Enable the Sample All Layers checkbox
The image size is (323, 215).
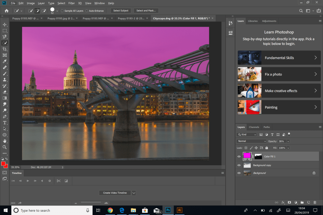[62, 11]
